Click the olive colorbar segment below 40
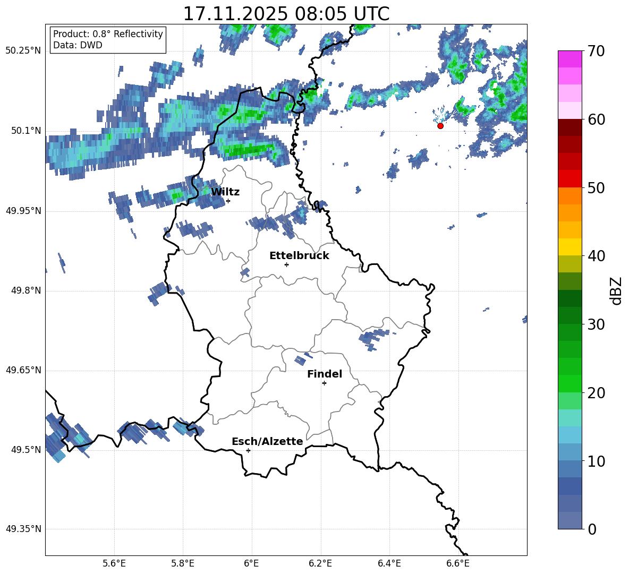The height and width of the screenshot is (574, 629). click(569, 264)
